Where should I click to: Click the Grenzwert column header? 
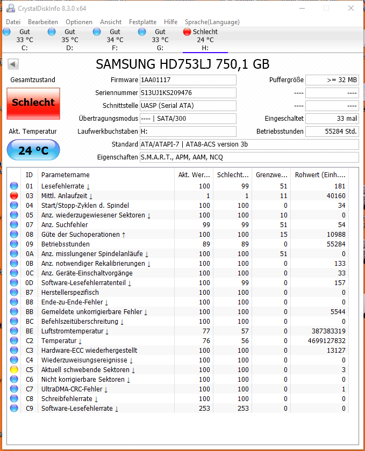(271, 175)
